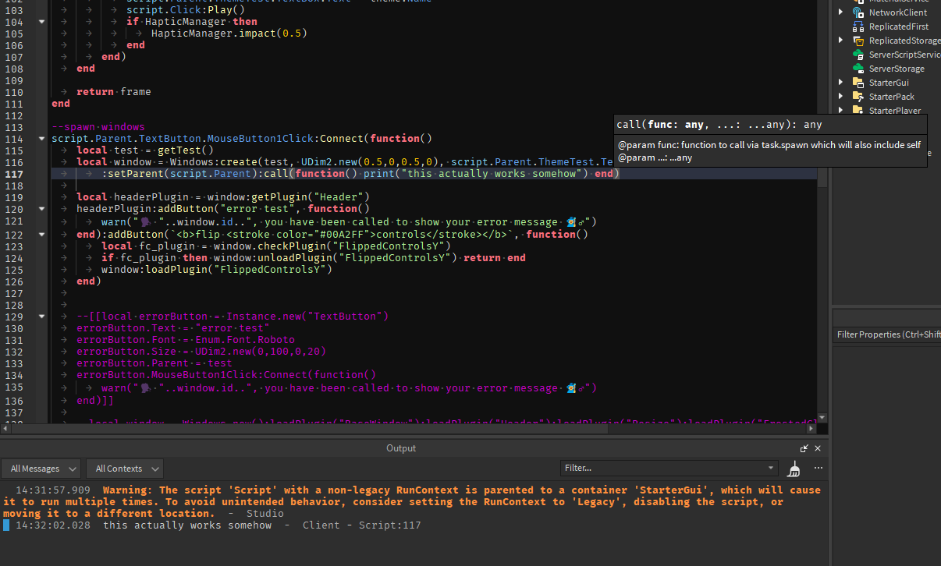941x566 pixels.
Task: Click the warning message in the Output
Action: point(390,501)
